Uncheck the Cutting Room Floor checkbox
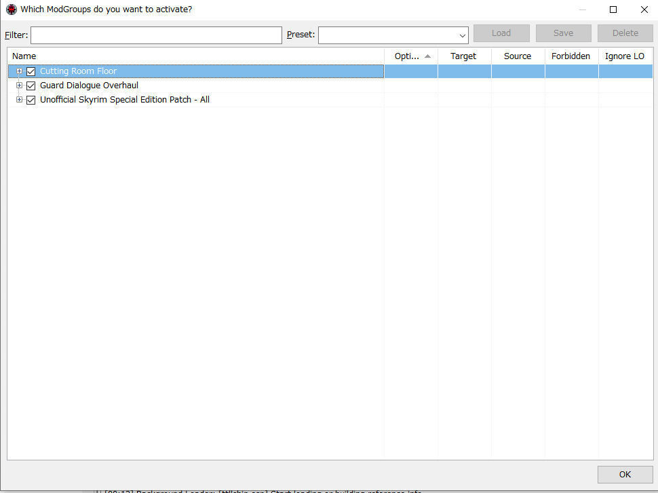The height and width of the screenshot is (493, 658). coord(31,71)
